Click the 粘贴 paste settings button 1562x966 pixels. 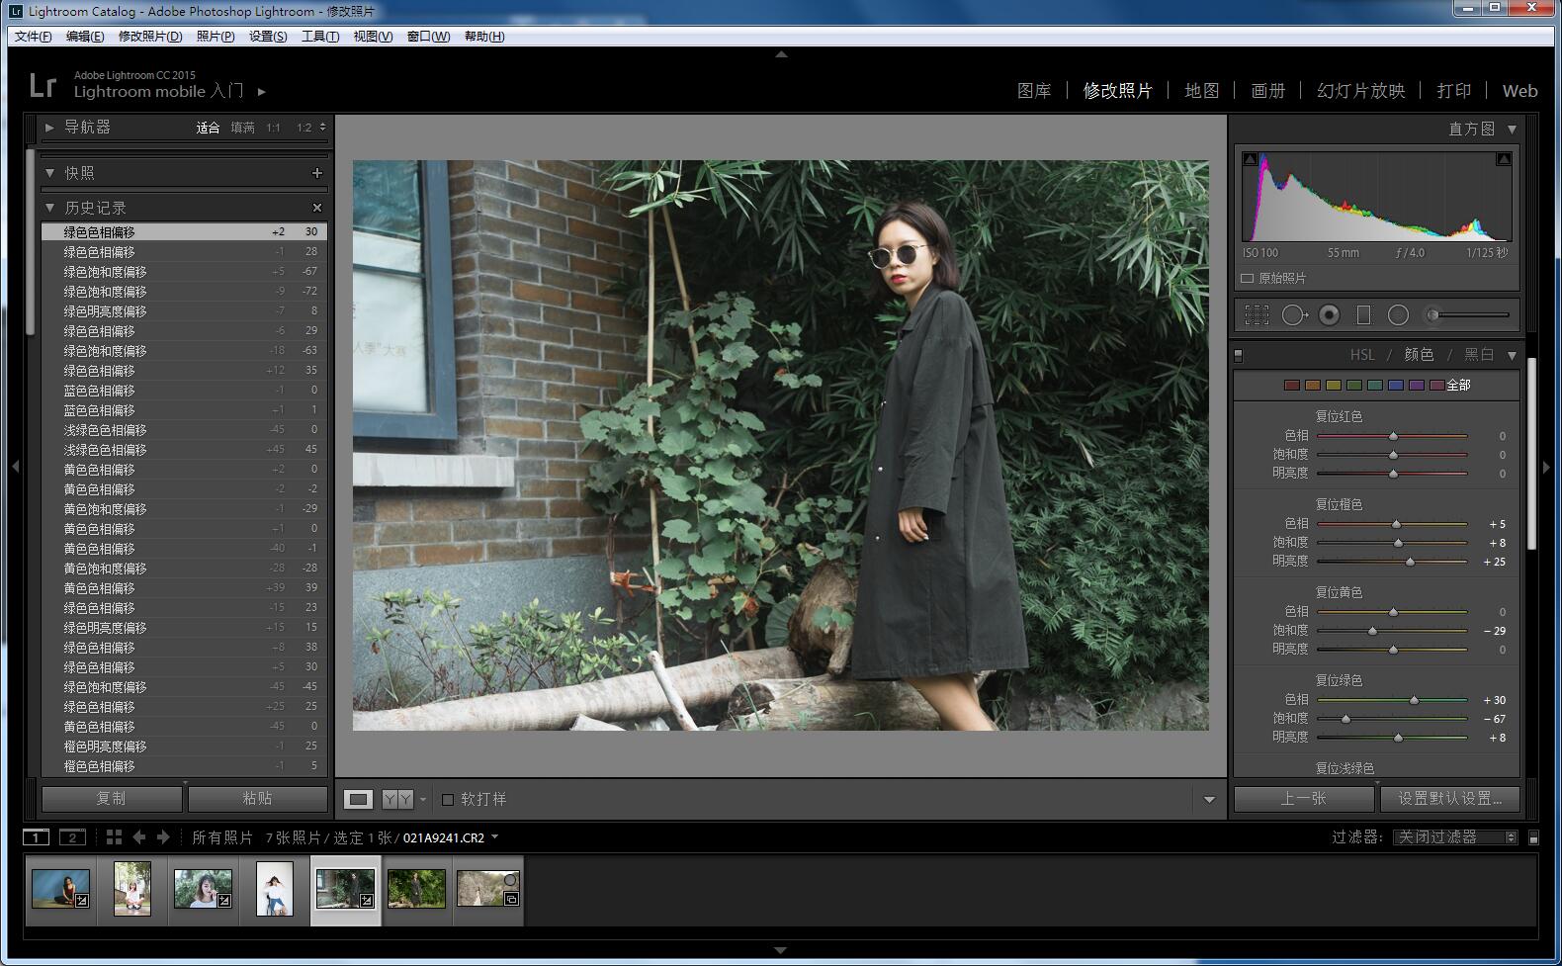[257, 799]
